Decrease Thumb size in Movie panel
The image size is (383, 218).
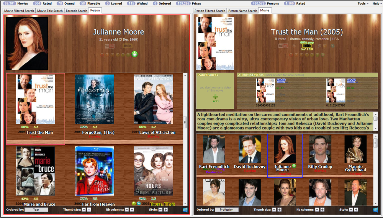pyautogui.click(x=274, y=210)
